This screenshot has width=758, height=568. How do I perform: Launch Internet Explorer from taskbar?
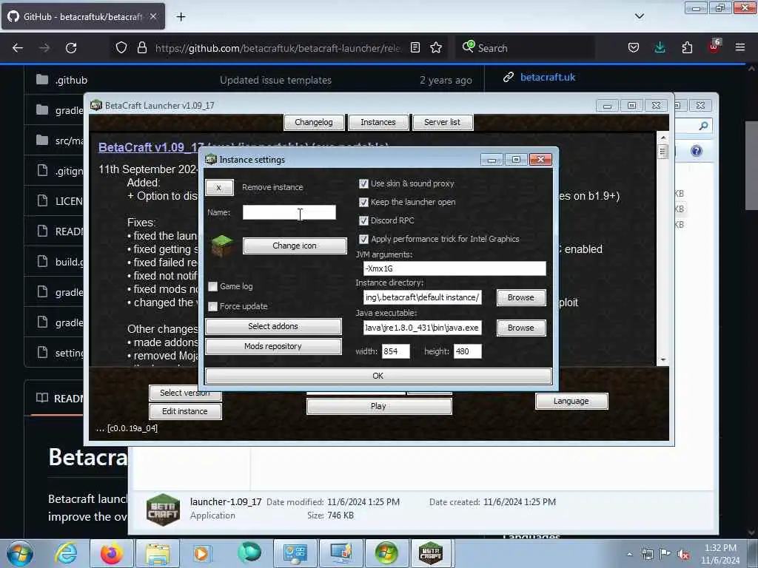click(66, 553)
